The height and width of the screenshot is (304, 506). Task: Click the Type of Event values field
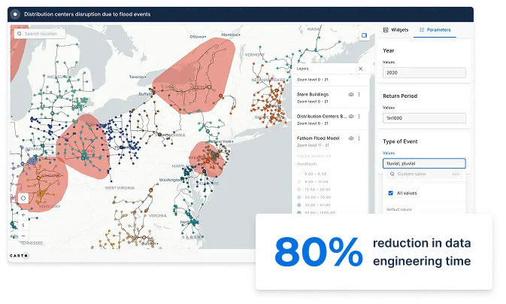tap(424, 163)
